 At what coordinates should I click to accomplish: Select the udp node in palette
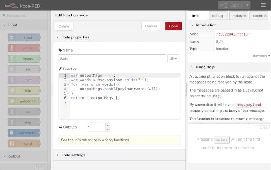point(24,122)
